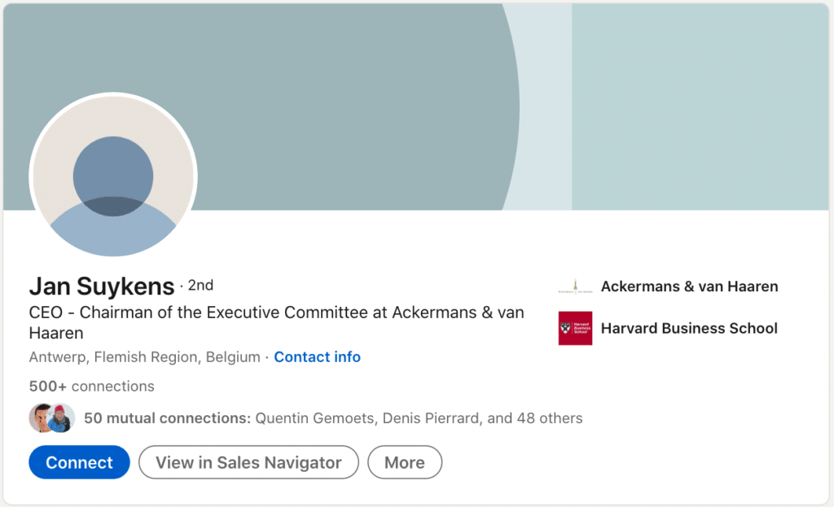Open the first mutual connection's avatar

pos(41,417)
